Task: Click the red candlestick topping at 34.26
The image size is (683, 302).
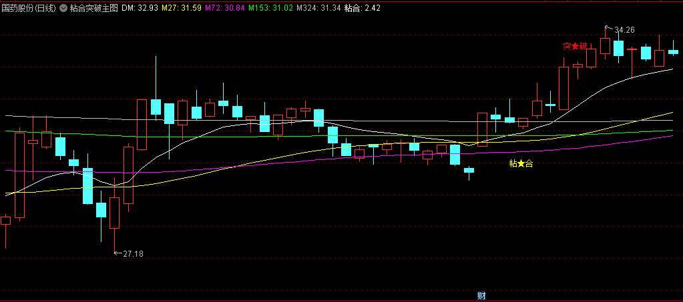Action: point(605,46)
